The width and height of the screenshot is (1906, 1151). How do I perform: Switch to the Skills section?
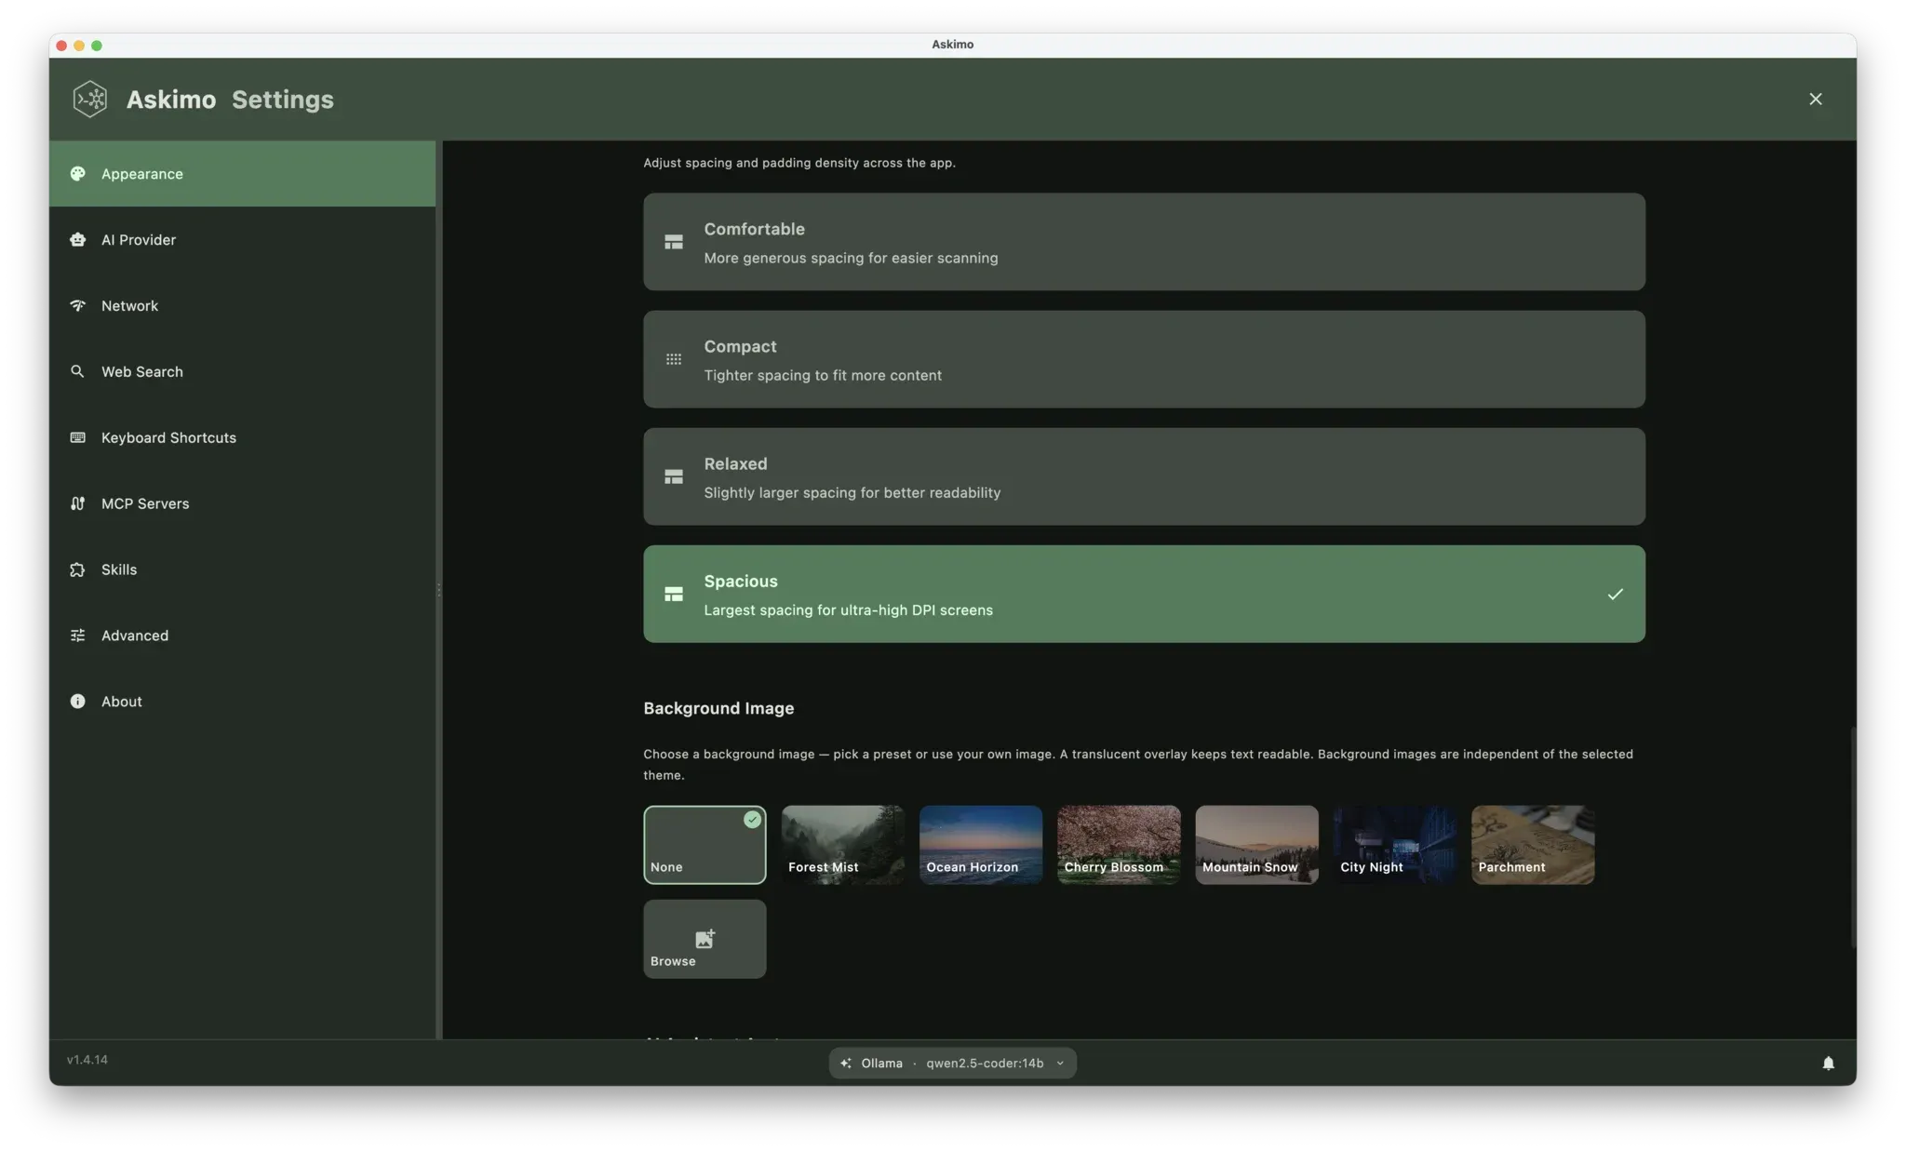[242, 570]
